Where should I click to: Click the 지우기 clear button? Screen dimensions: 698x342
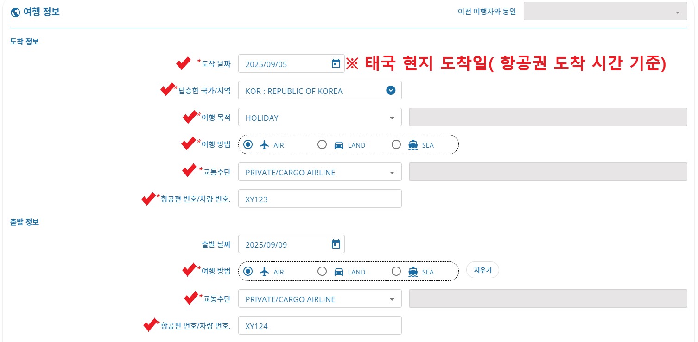pyautogui.click(x=482, y=270)
